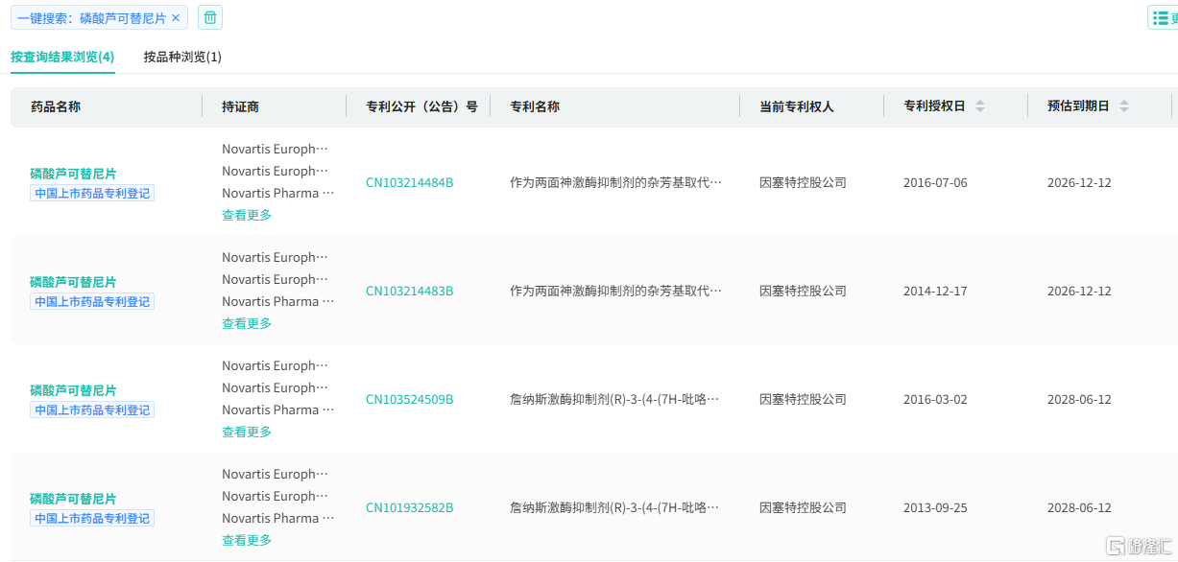
Task: Open patent CN103524509B link
Action: click(x=410, y=399)
